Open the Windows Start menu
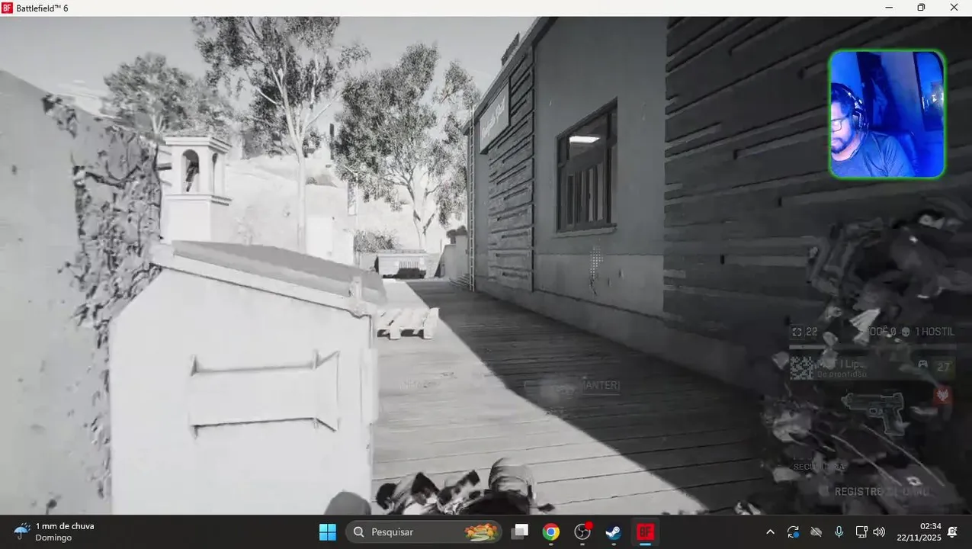The height and width of the screenshot is (549, 972). [328, 532]
